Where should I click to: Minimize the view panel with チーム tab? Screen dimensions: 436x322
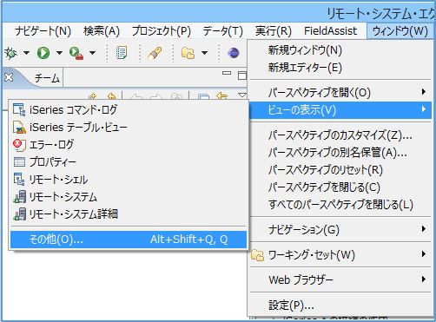[227, 73]
